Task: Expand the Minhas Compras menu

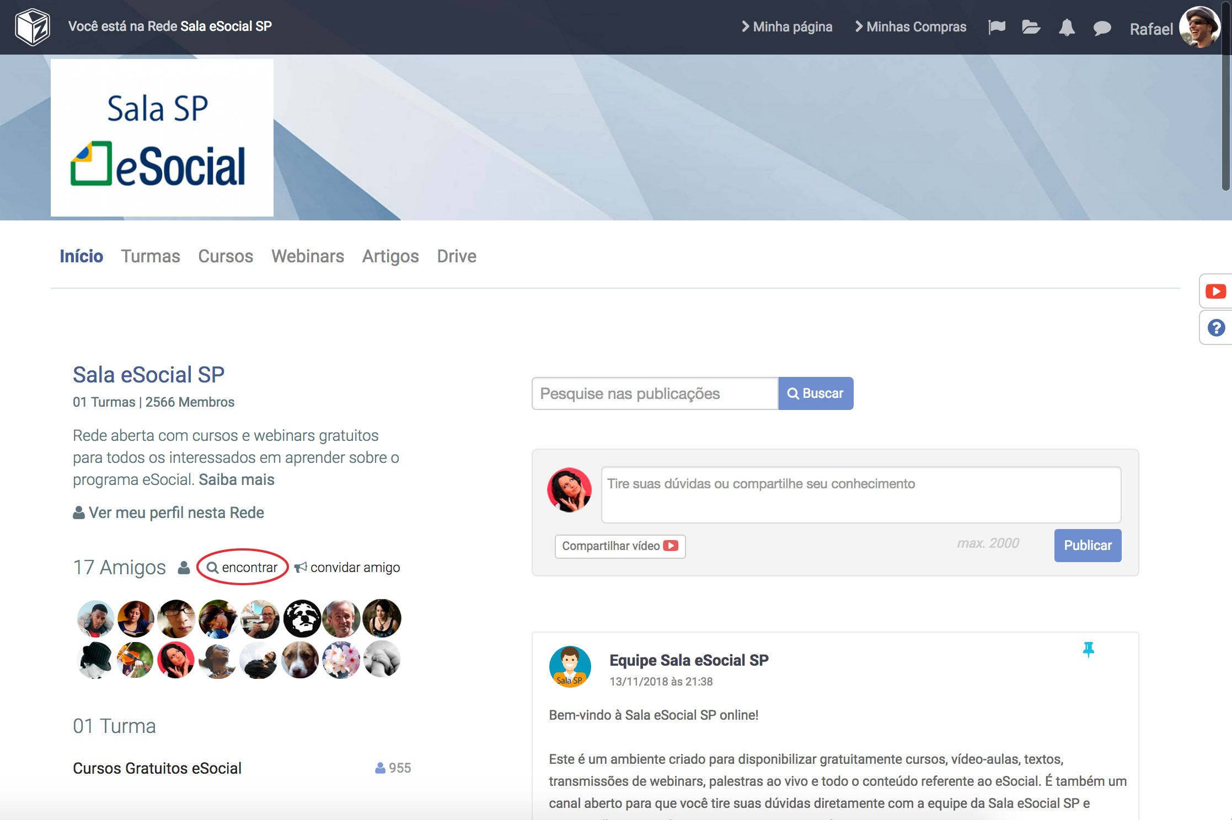Action: 910,27
